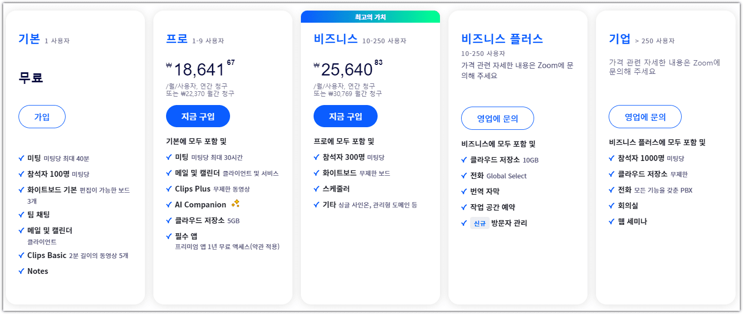Viewport: 743px width, 314px height.
Task: Click the checkmark next to Notes
Action: [x=21, y=271]
